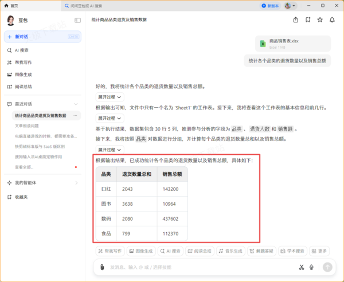Click the notification bell icon

(332, 20)
